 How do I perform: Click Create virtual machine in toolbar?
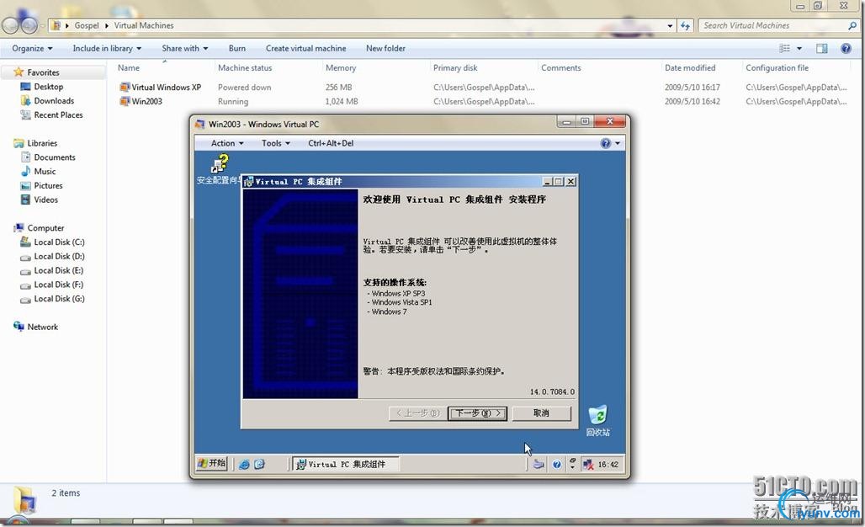point(306,49)
